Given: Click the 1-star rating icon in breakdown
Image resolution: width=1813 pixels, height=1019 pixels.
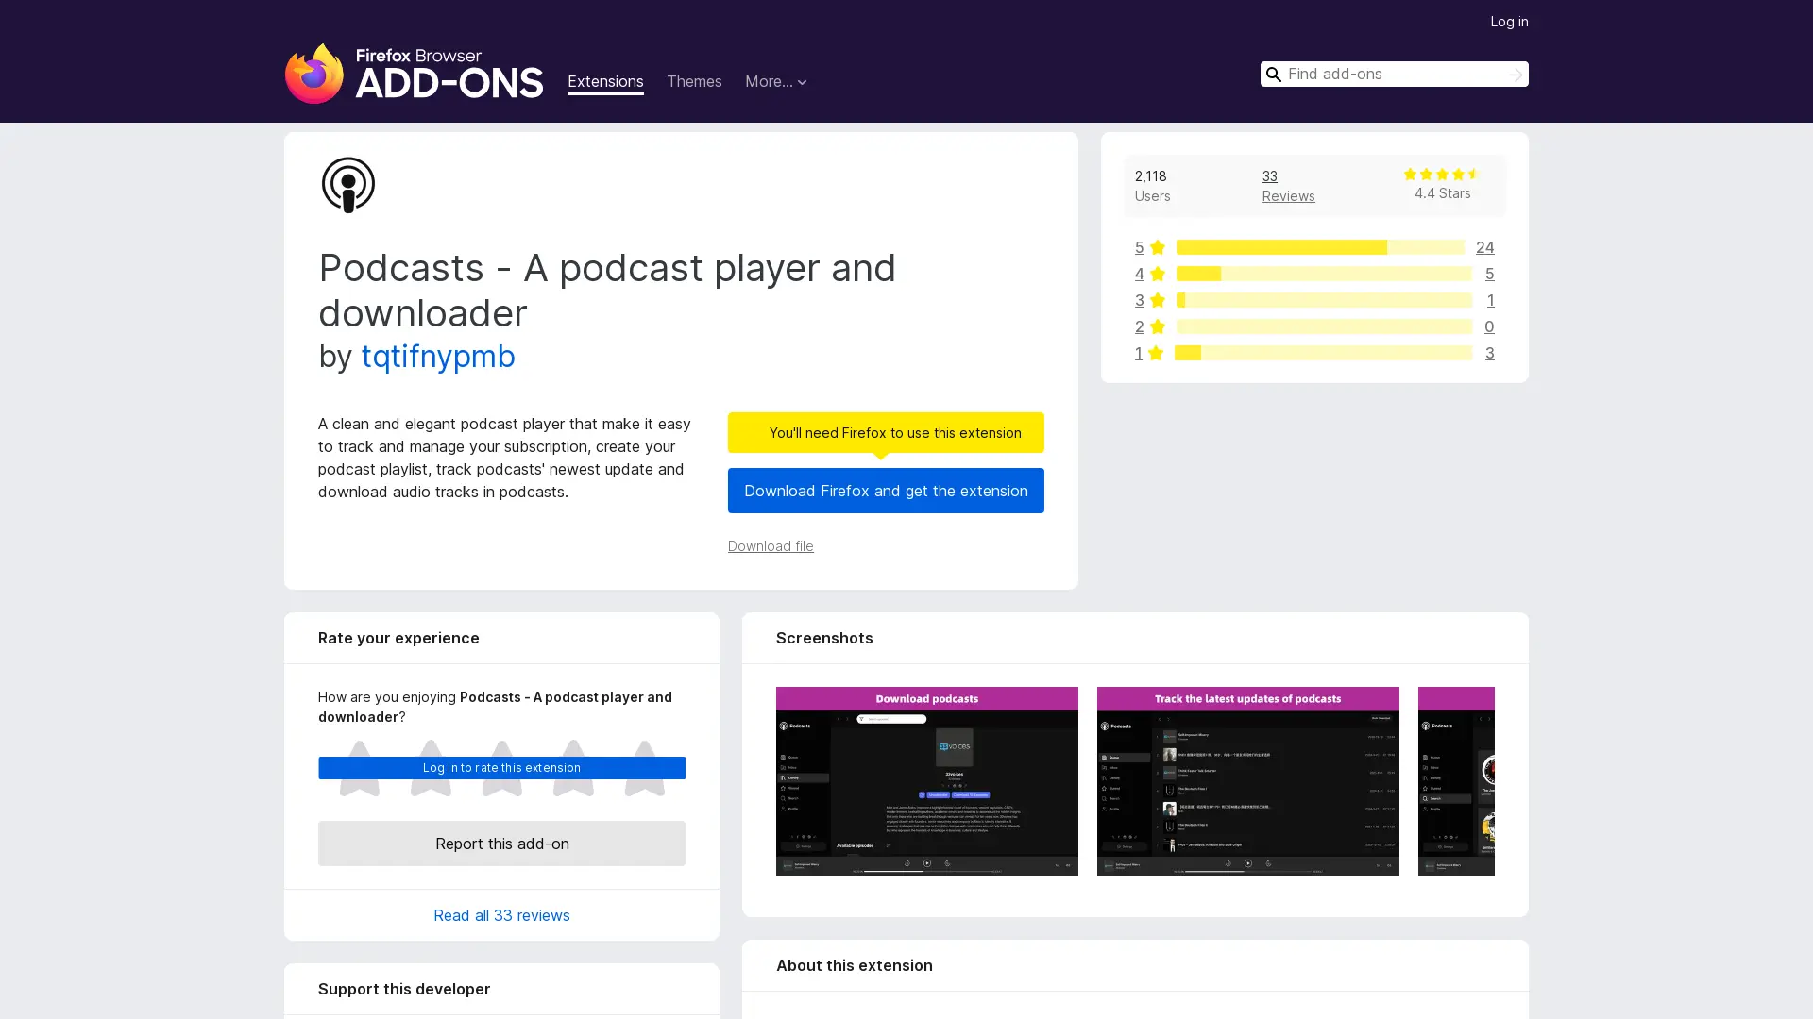Looking at the screenshot, I should [x=1158, y=353].
